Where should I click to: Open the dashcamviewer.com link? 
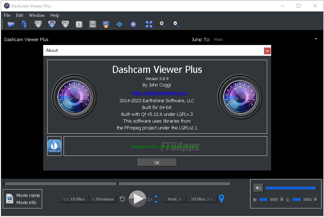pyautogui.click(x=159, y=93)
